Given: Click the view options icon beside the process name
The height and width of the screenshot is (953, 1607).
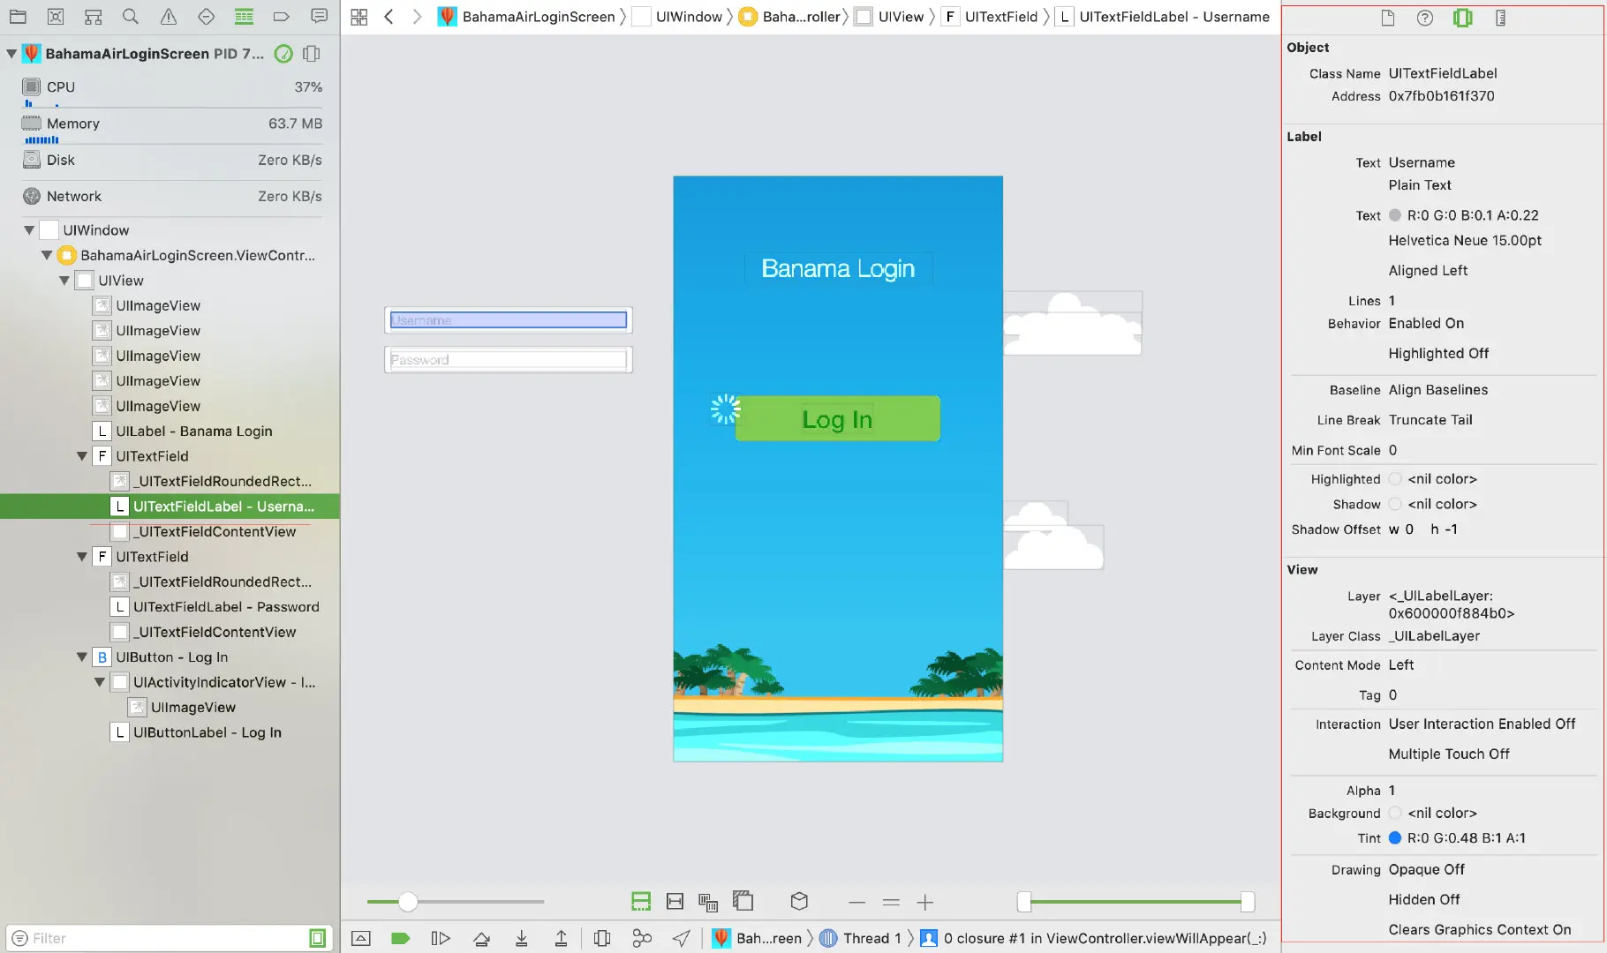Looking at the screenshot, I should 311,54.
